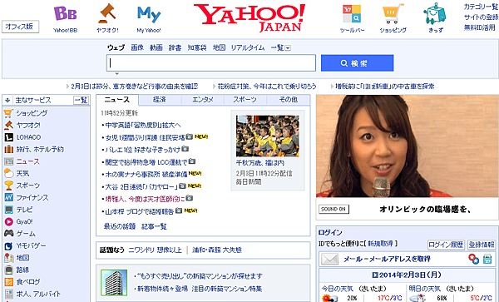This screenshot has height=302, width=499.
Task: Open the Yahoo Auctions gavel icon at top
Action: coord(107,13)
